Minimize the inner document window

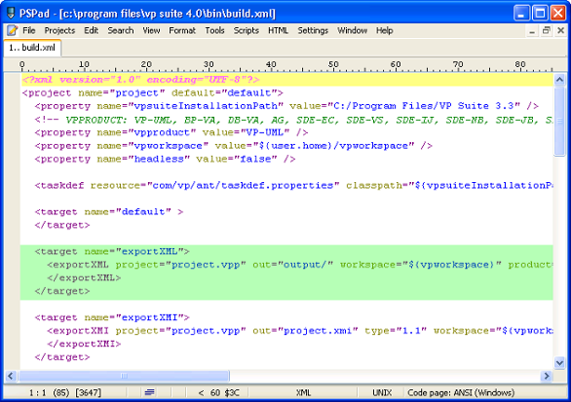pos(532,31)
